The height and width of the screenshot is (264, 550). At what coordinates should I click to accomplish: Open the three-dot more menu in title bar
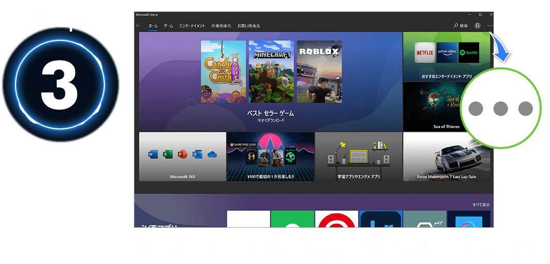click(x=490, y=25)
